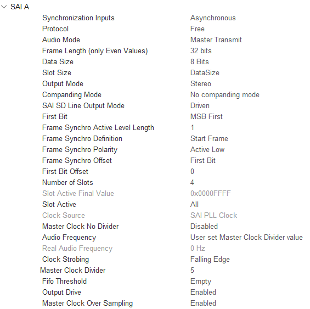Change First Bit MSB First value
The width and height of the screenshot is (310, 309).
206,117
